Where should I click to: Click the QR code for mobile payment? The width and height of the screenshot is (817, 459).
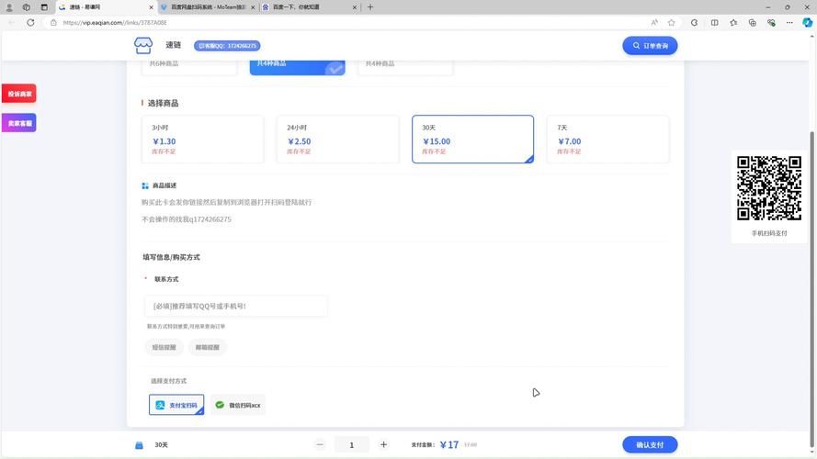(769, 188)
